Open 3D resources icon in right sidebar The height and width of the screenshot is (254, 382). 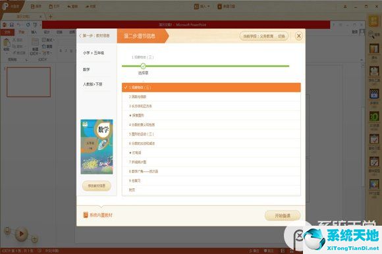point(374,116)
